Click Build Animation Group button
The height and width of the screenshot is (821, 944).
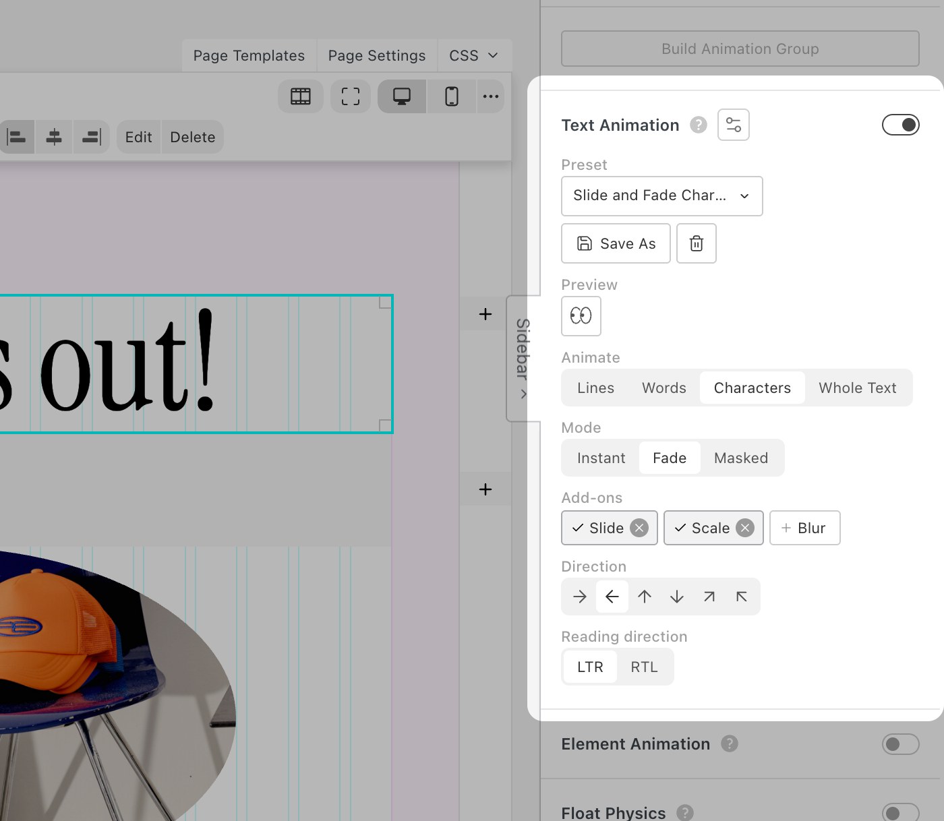(740, 49)
